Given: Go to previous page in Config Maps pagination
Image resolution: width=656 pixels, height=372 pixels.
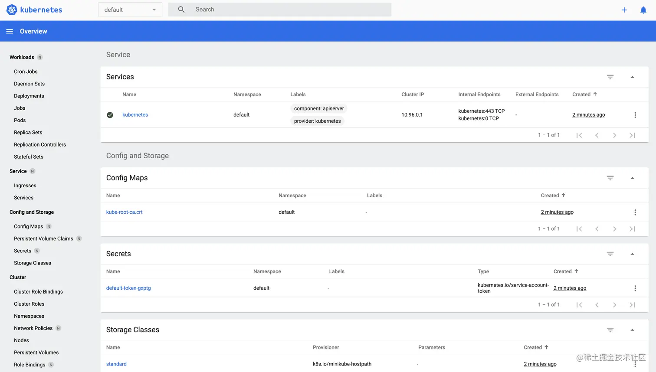Looking at the screenshot, I should pyautogui.click(x=597, y=229).
